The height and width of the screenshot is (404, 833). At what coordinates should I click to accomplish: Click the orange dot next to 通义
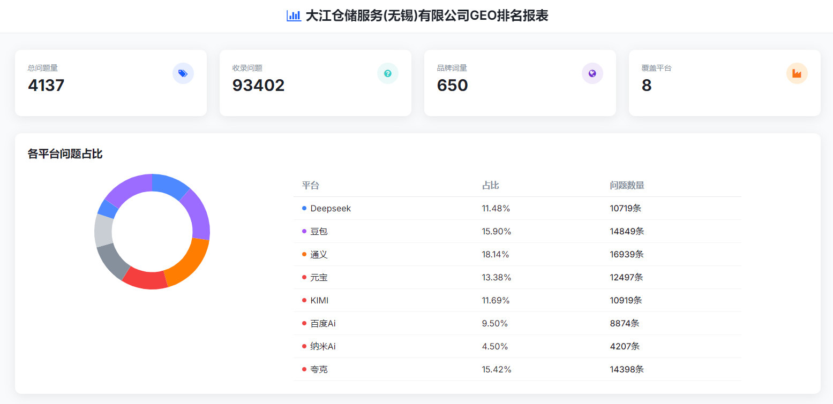304,254
